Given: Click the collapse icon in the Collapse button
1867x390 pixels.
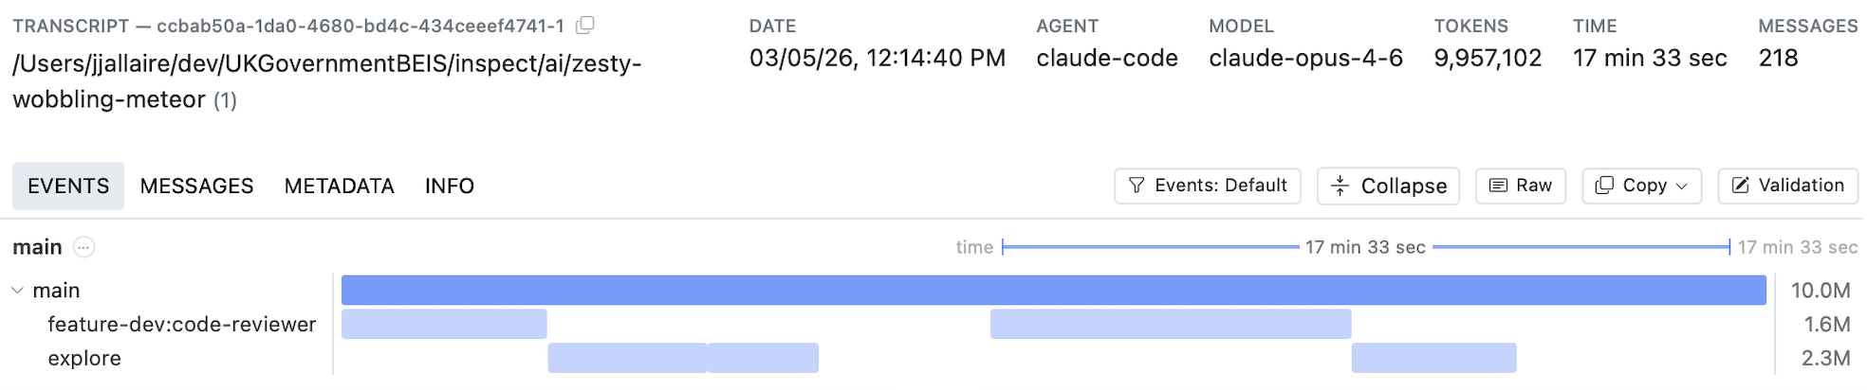Looking at the screenshot, I should (1340, 186).
